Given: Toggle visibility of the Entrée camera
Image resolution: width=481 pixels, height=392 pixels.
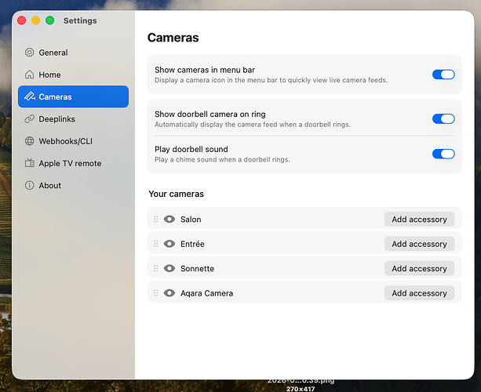Looking at the screenshot, I should pos(169,244).
